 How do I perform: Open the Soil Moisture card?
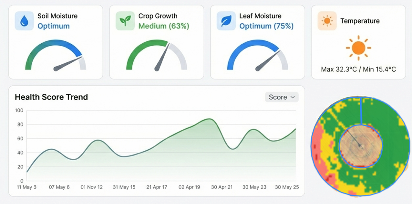pyautogui.click(x=56, y=41)
